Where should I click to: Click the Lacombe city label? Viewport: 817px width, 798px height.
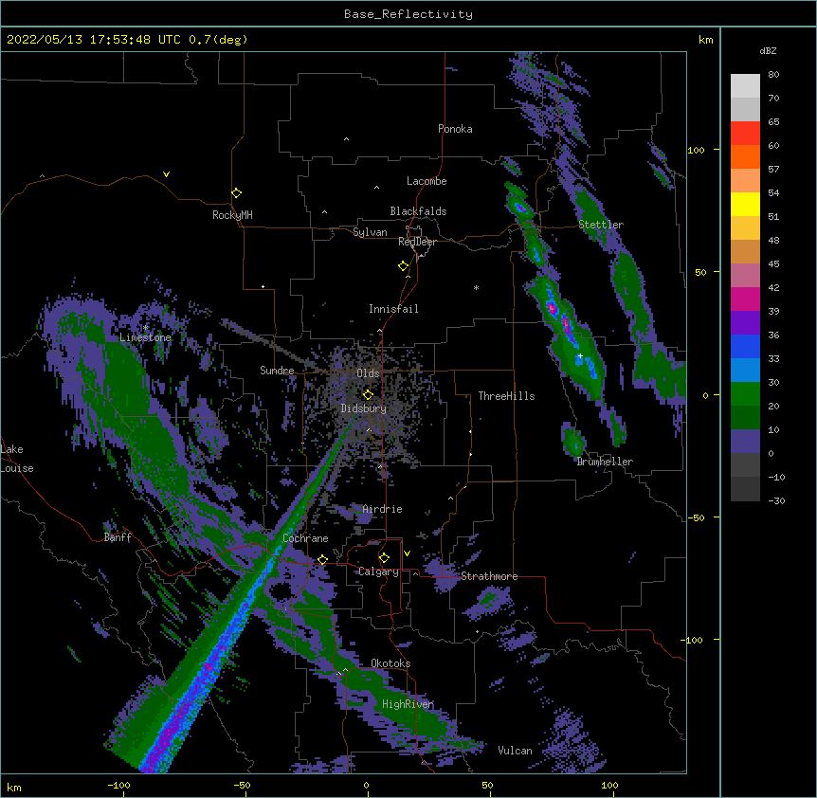pyautogui.click(x=427, y=181)
